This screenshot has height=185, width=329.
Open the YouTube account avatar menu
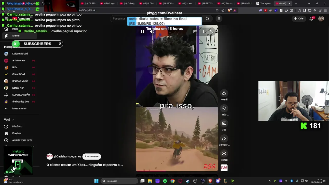(x=321, y=18)
